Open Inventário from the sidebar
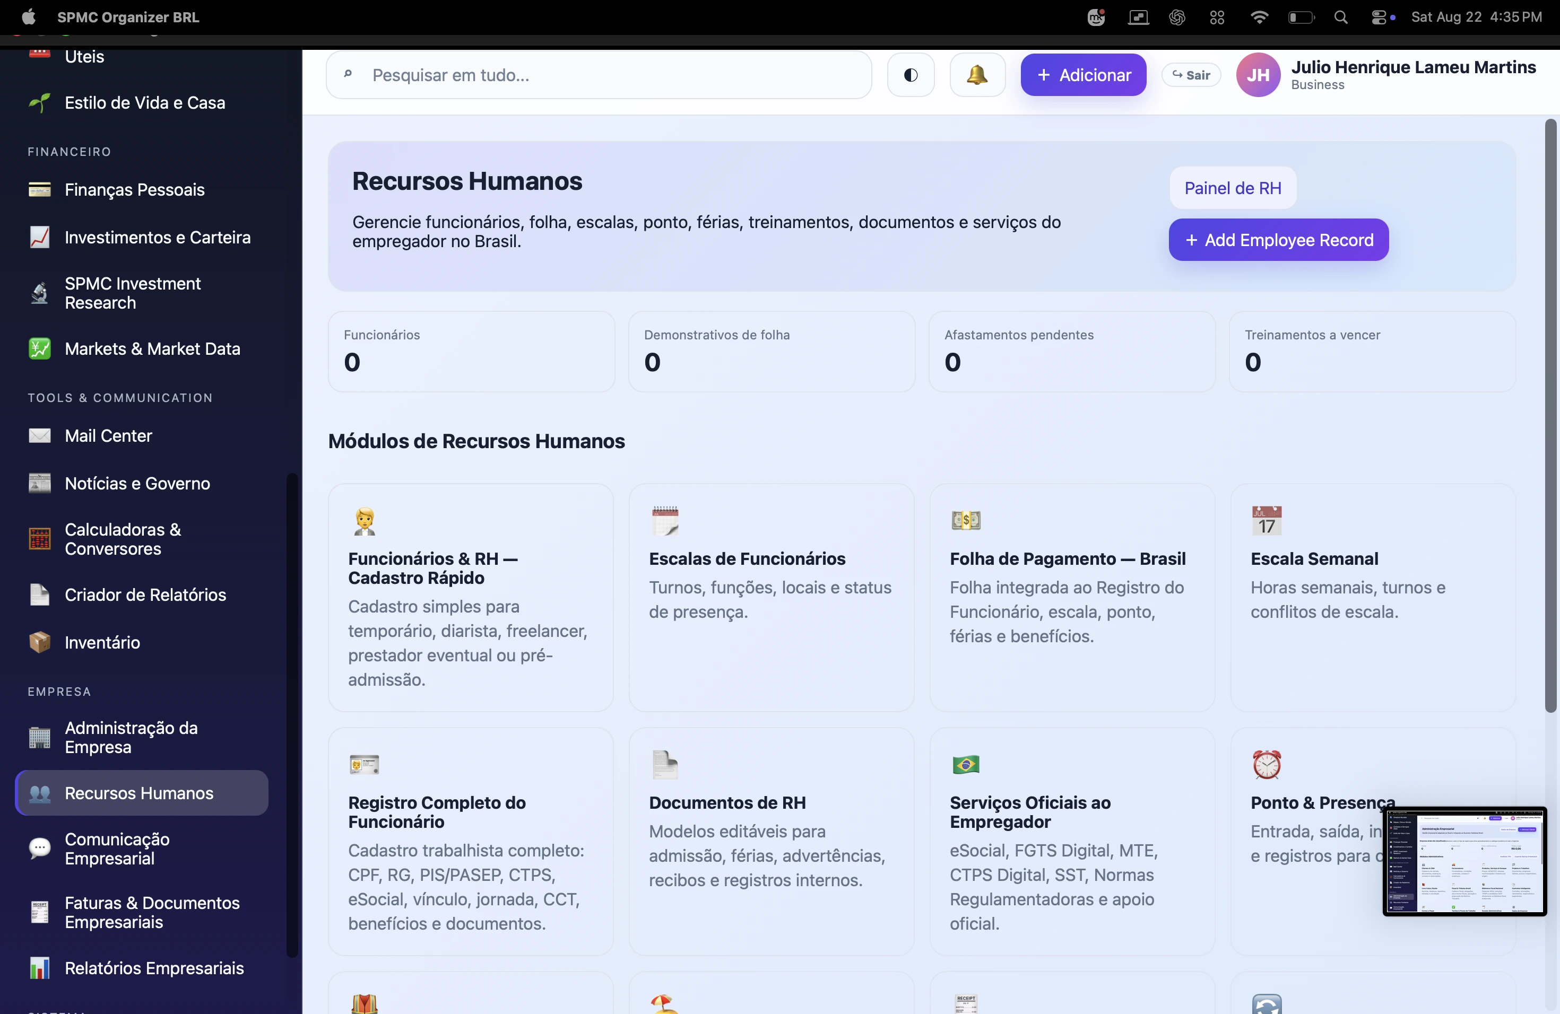This screenshot has height=1014, width=1560. coord(142,643)
